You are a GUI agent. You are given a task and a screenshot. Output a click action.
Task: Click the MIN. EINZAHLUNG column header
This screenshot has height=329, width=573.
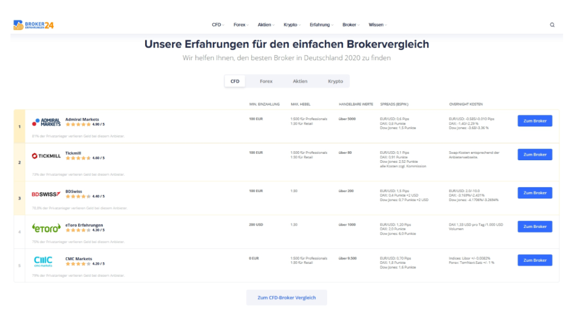click(x=264, y=104)
